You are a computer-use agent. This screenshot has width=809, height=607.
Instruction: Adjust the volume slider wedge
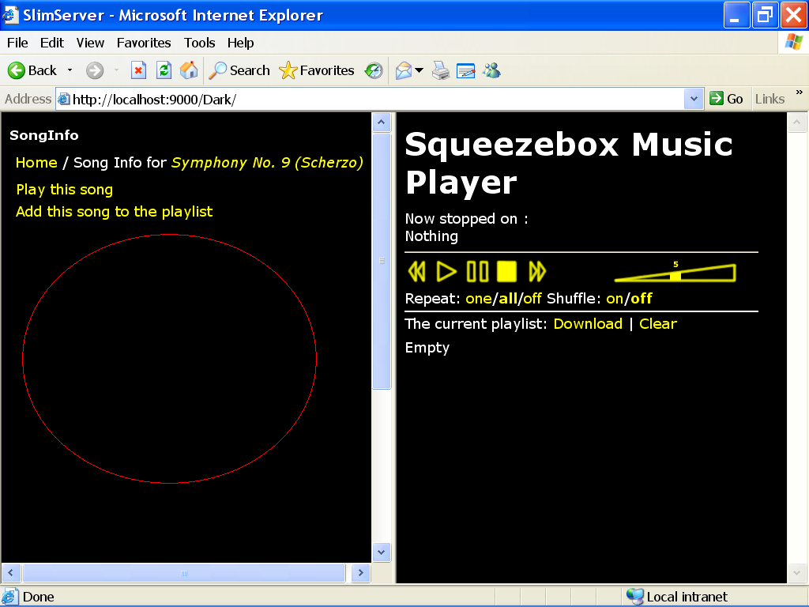tap(675, 273)
